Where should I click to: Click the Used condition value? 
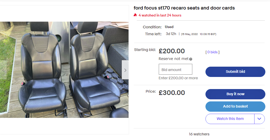click(x=169, y=27)
